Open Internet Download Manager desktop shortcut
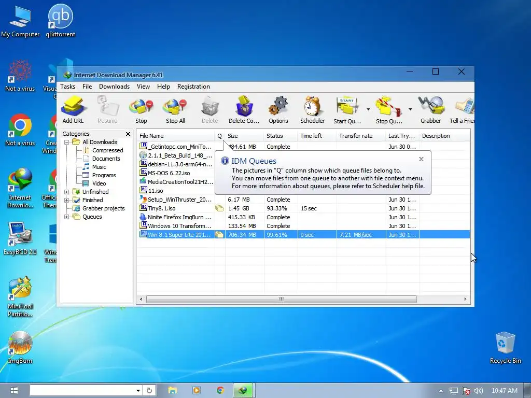This screenshot has width=531, height=398. point(20,188)
